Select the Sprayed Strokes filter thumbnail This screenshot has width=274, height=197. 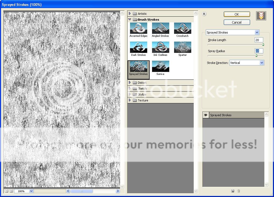click(138, 66)
